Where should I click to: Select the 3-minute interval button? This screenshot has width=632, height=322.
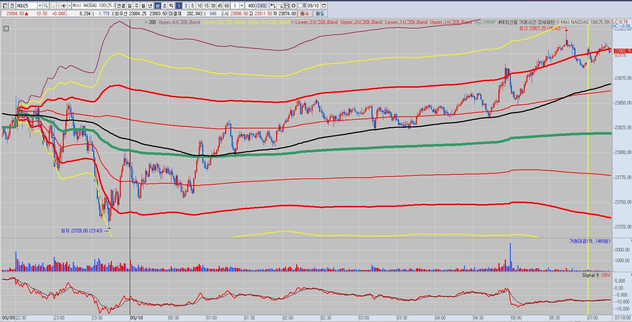(x=186, y=6)
